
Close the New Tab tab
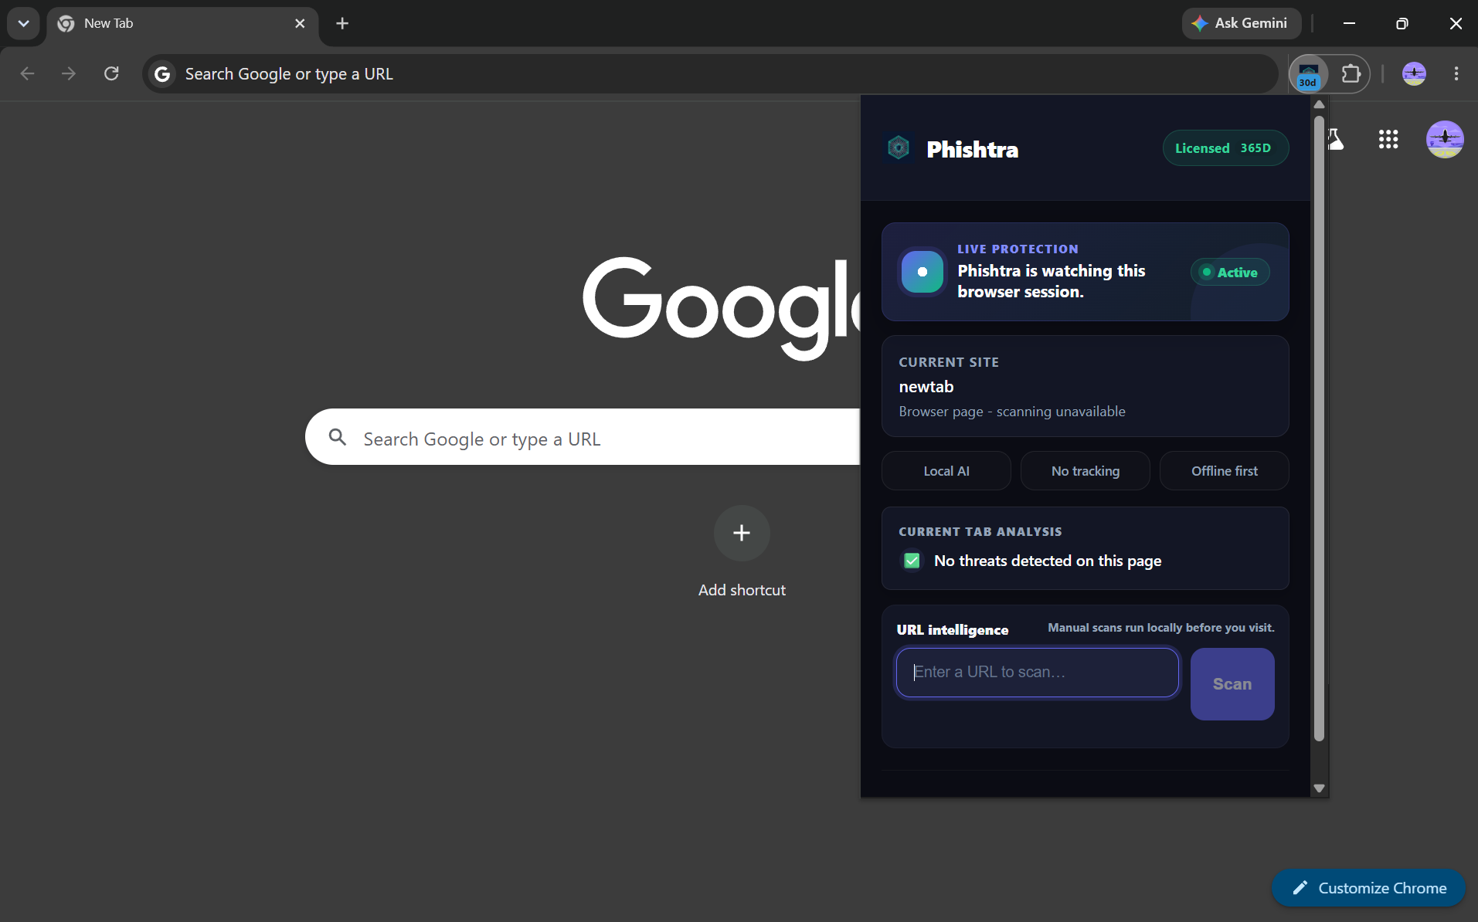click(x=300, y=23)
